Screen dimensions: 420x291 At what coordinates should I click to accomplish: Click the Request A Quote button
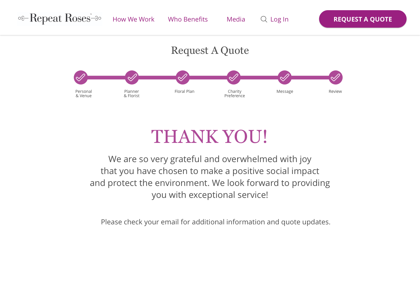363,19
